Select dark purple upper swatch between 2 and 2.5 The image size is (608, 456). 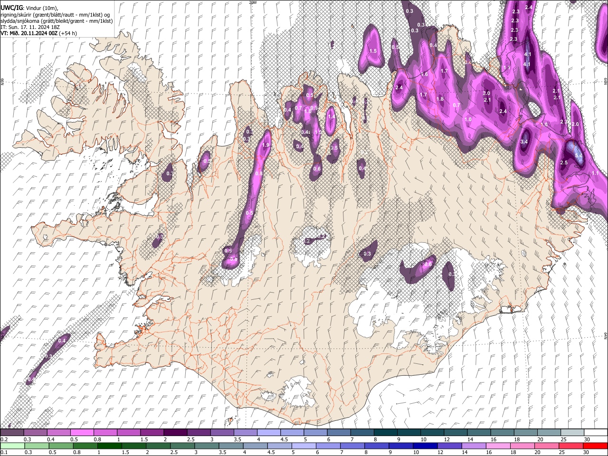pyautogui.click(x=175, y=432)
